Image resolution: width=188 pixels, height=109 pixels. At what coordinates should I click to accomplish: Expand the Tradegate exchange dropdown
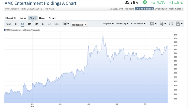tap(79, 24)
